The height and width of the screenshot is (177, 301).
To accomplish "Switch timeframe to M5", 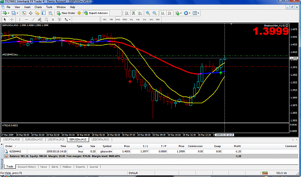I will tap(111, 20).
